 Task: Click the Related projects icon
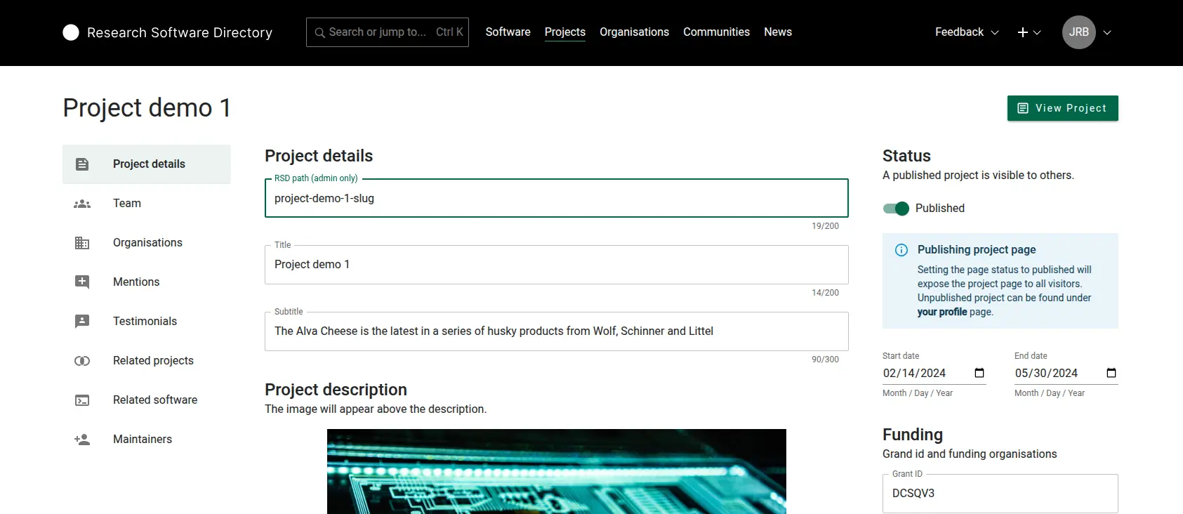[x=82, y=361]
